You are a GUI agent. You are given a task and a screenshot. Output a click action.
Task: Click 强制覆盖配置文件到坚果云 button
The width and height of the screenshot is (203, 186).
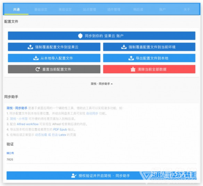pos(54,47)
